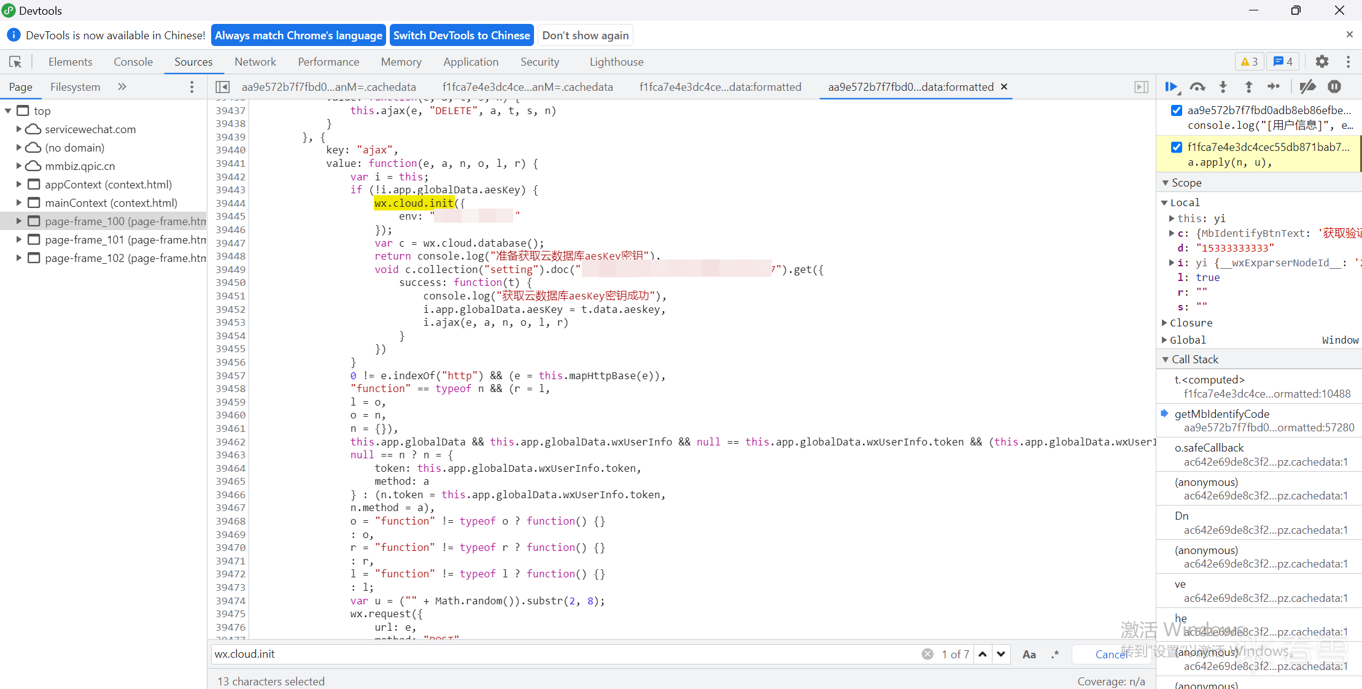This screenshot has height=689, width=1362.
Task: Click the Step over next function icon
Action: [1197, 87]
